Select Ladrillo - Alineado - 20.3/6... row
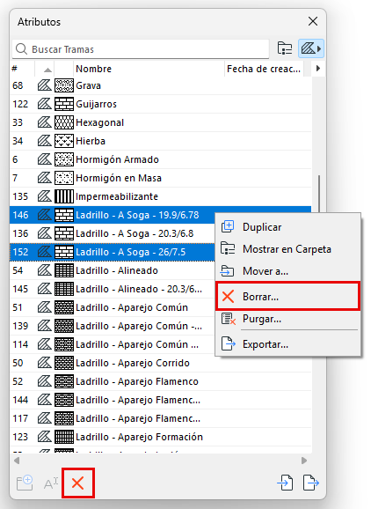 [x=113, y=289]
